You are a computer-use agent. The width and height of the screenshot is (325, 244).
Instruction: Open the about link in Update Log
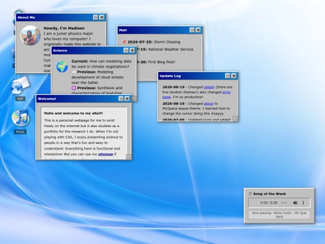(x=208, y=104)
